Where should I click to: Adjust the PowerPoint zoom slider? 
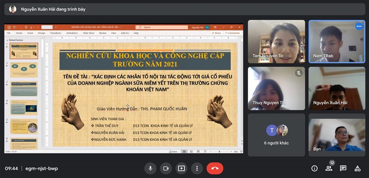coord(219,152)
